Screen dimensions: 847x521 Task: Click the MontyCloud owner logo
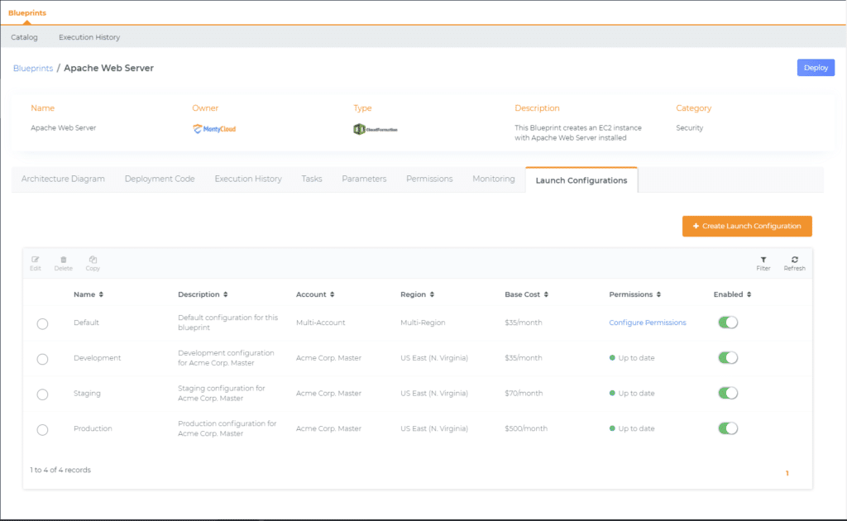(214, 129)
